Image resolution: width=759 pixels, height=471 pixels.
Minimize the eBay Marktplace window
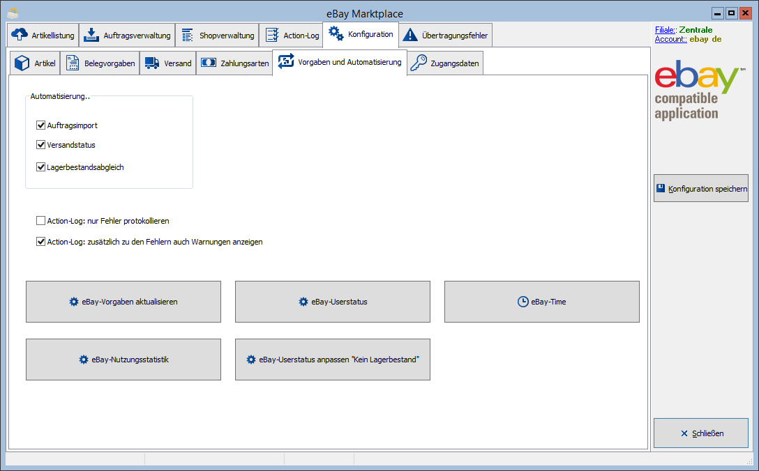[718, 13]
